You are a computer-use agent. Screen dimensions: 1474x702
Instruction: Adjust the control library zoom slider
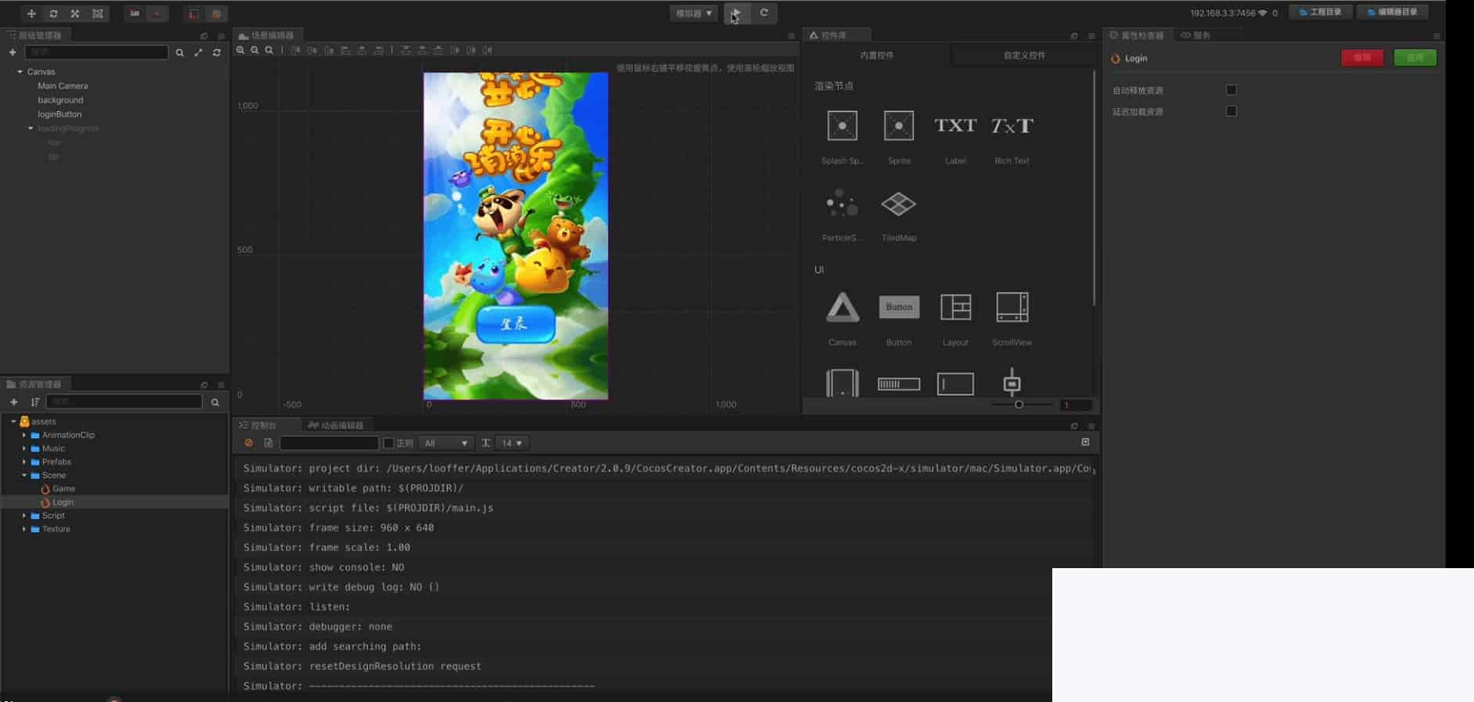pyautogui.click(x=1019, y=405)
